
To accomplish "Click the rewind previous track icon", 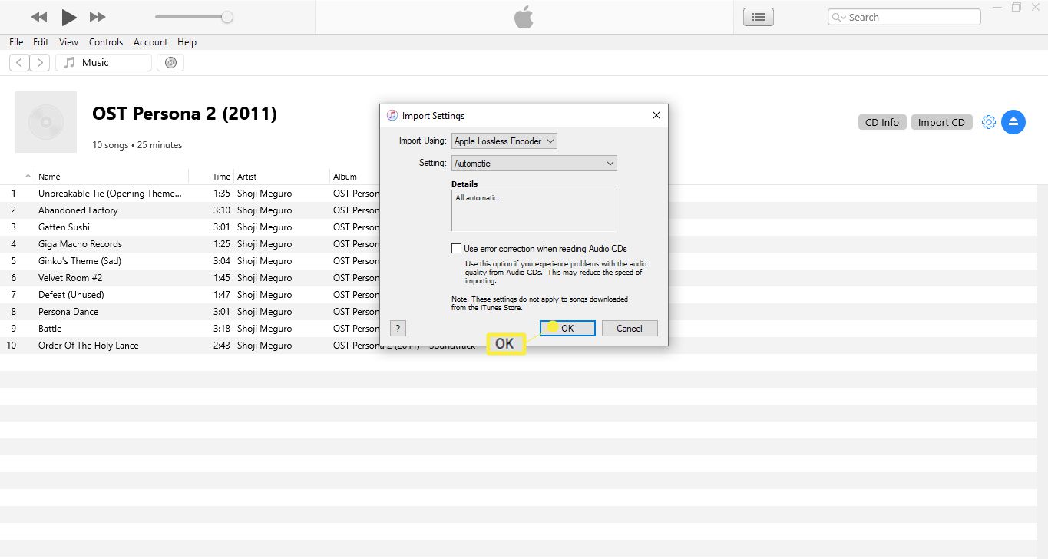I will (x=39, y=17).
